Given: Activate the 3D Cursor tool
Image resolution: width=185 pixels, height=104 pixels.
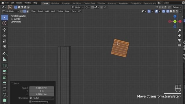Looking at the screenshot, I should coord(5,23).
